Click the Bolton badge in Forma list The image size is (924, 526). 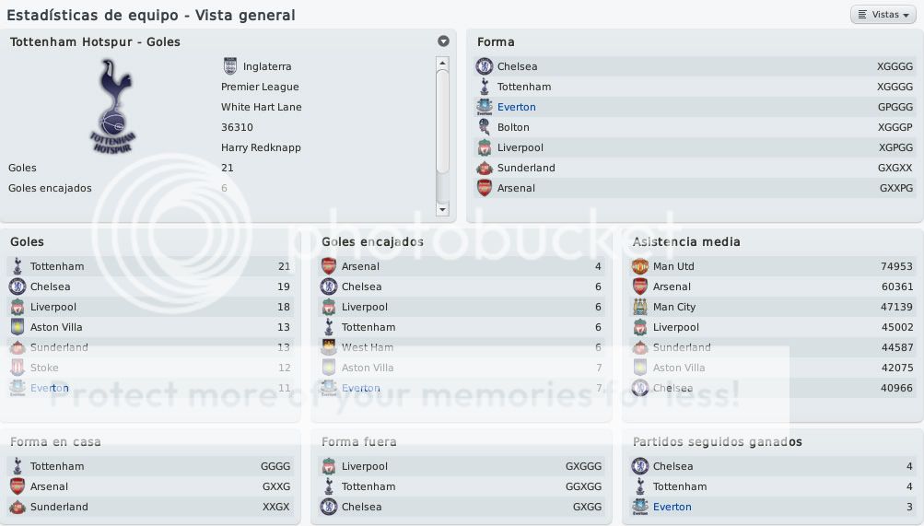click(x=485, y=126)
